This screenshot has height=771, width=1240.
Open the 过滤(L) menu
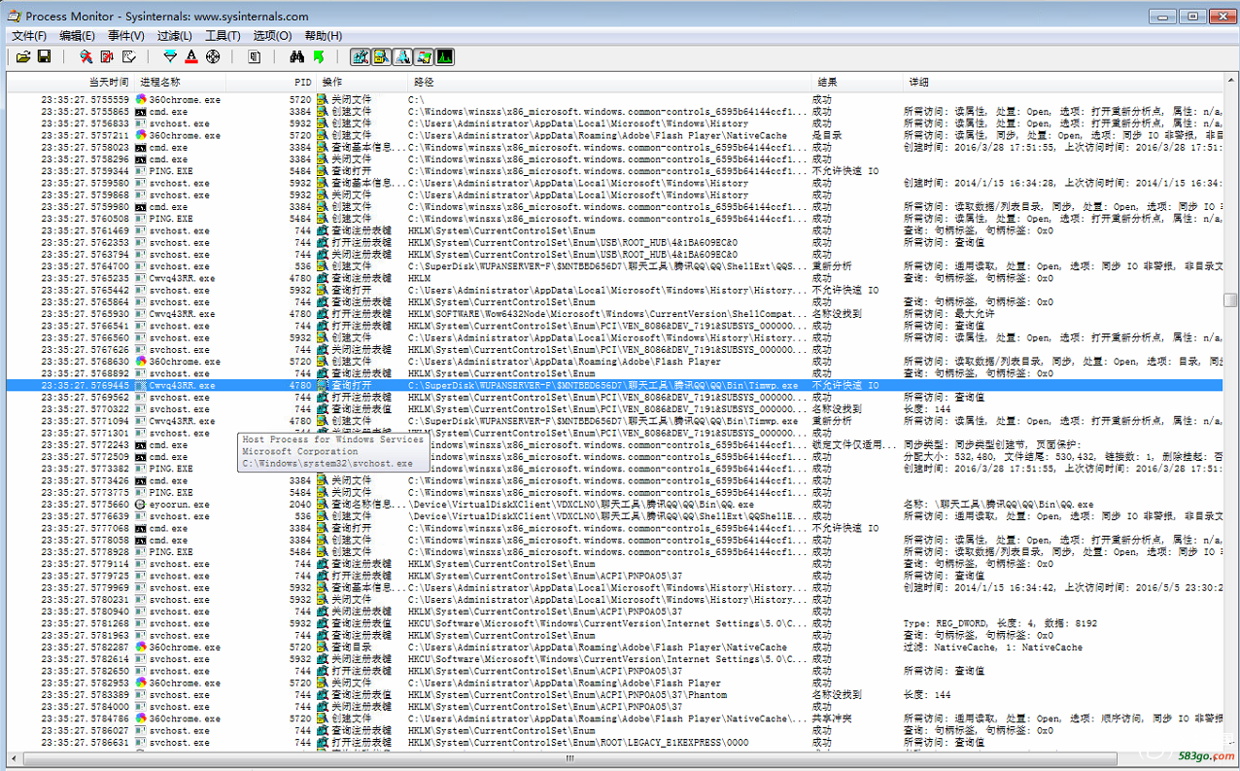[x=175, y=36]
